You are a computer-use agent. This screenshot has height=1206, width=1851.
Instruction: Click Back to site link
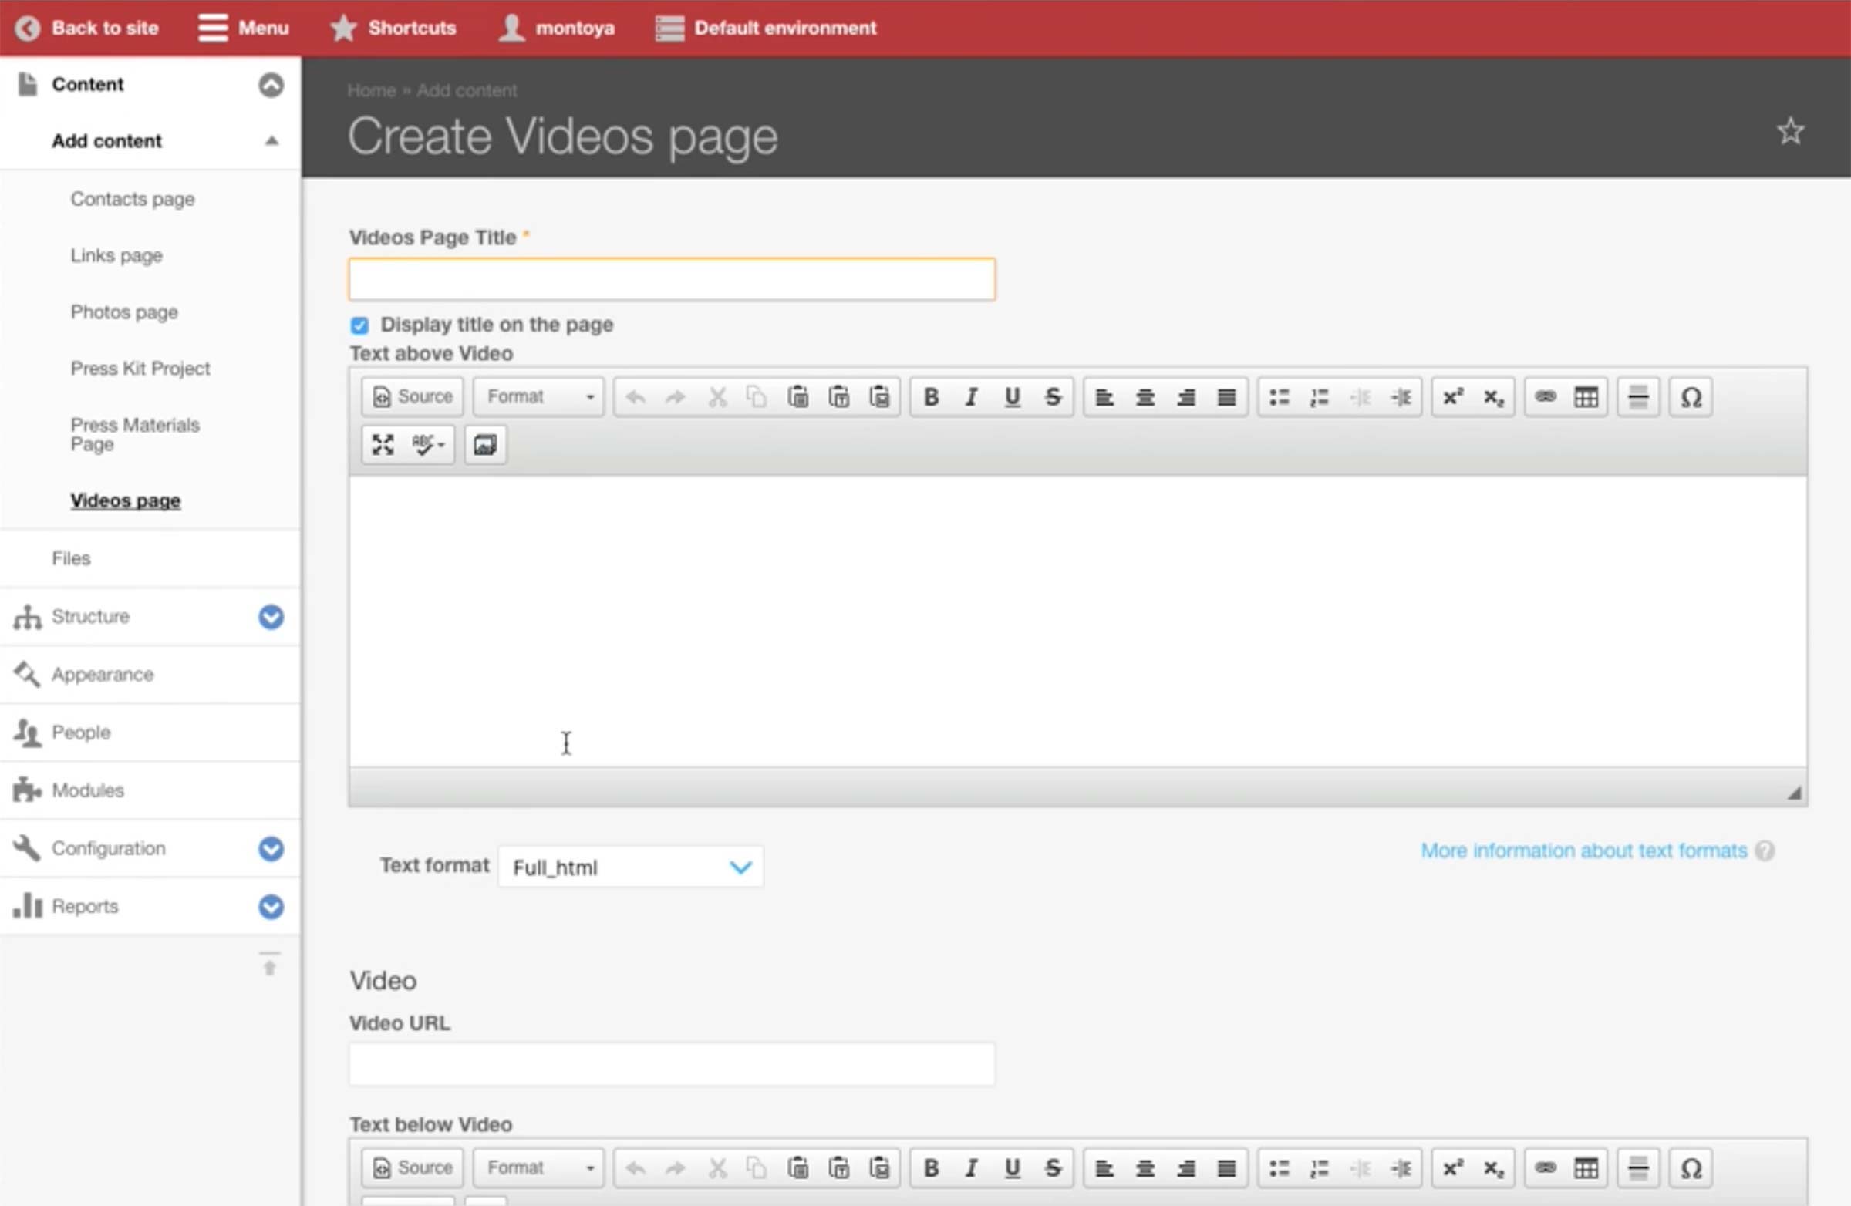tap(87, 28)
